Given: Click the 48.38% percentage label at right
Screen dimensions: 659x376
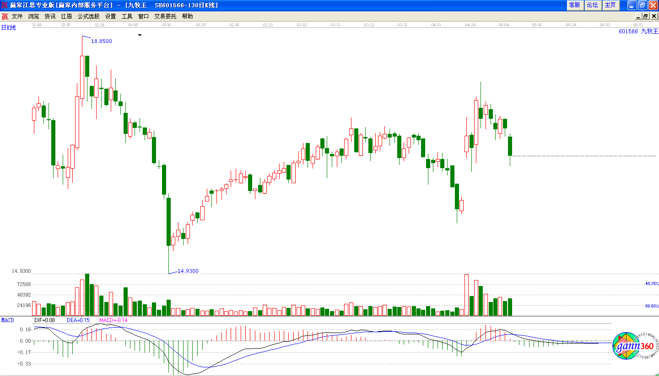Looking at the screenshot, I should click(x=652, y=284).
